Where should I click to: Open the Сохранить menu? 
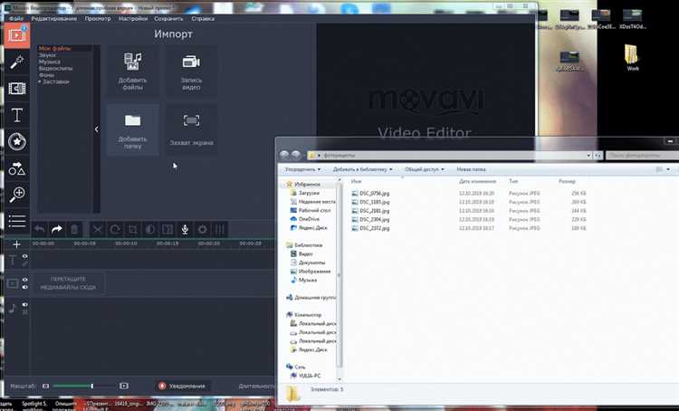click(168, 19)
